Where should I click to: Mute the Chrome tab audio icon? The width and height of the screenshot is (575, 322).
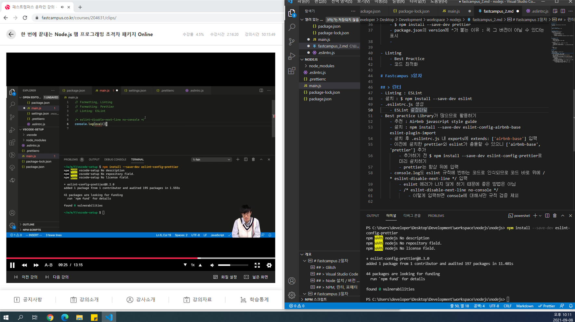[62, 7]
